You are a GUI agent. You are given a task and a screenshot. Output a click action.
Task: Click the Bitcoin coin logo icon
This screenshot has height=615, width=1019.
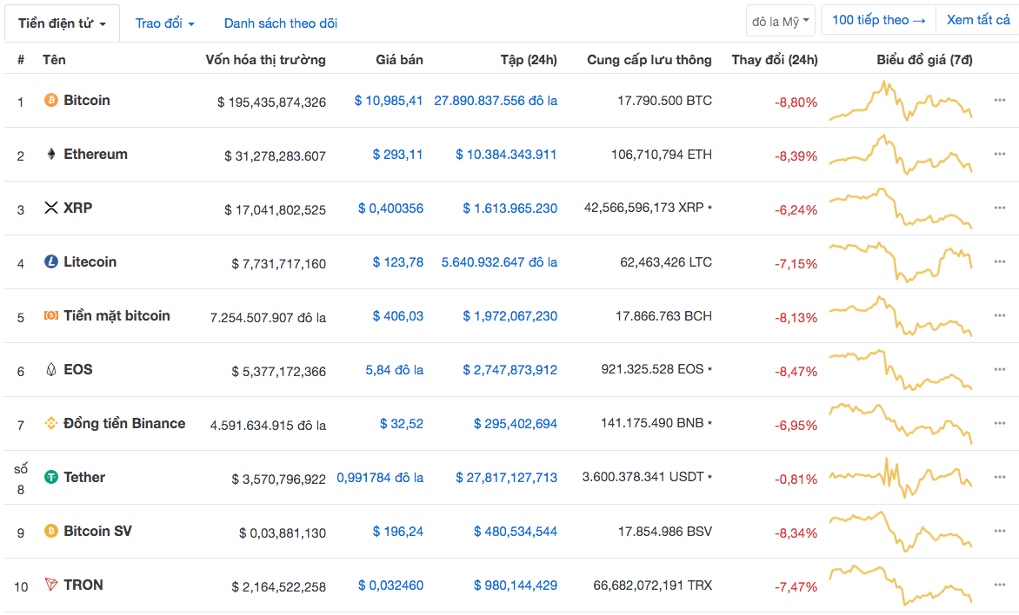point(51,101)
